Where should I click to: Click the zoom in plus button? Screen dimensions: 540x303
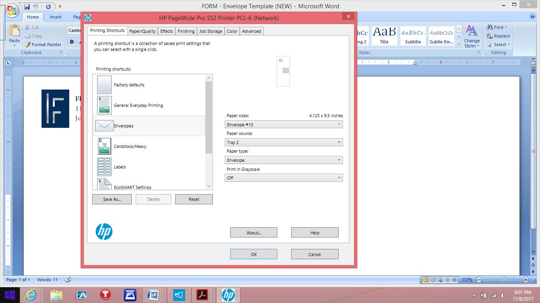526,280
